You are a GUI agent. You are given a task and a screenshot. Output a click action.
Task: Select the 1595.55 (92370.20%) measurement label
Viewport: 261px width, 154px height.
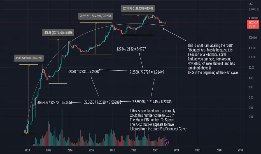click(58, 33)
